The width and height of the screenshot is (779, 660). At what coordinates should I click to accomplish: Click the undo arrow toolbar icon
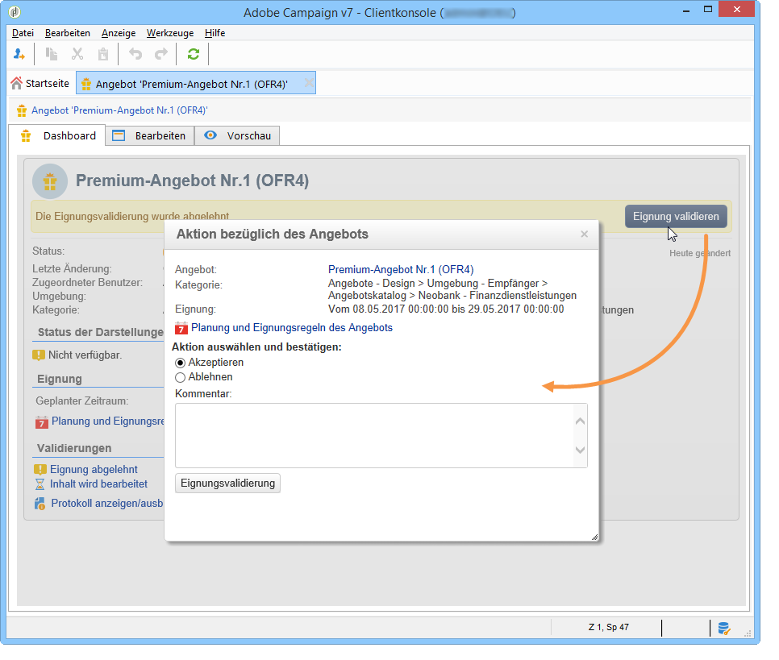[x=135, y=54]
